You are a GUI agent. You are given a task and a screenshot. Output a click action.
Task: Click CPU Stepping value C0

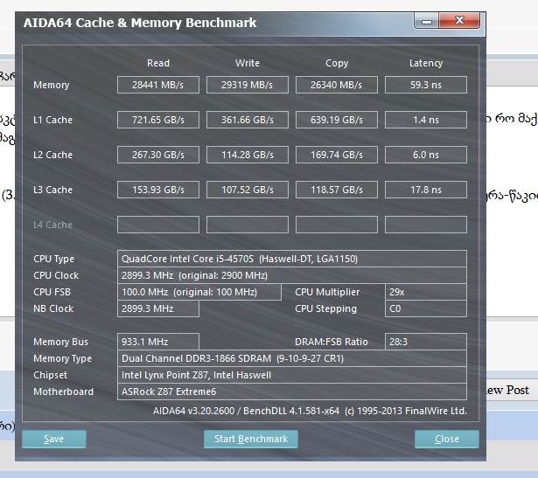coord(426,308)
